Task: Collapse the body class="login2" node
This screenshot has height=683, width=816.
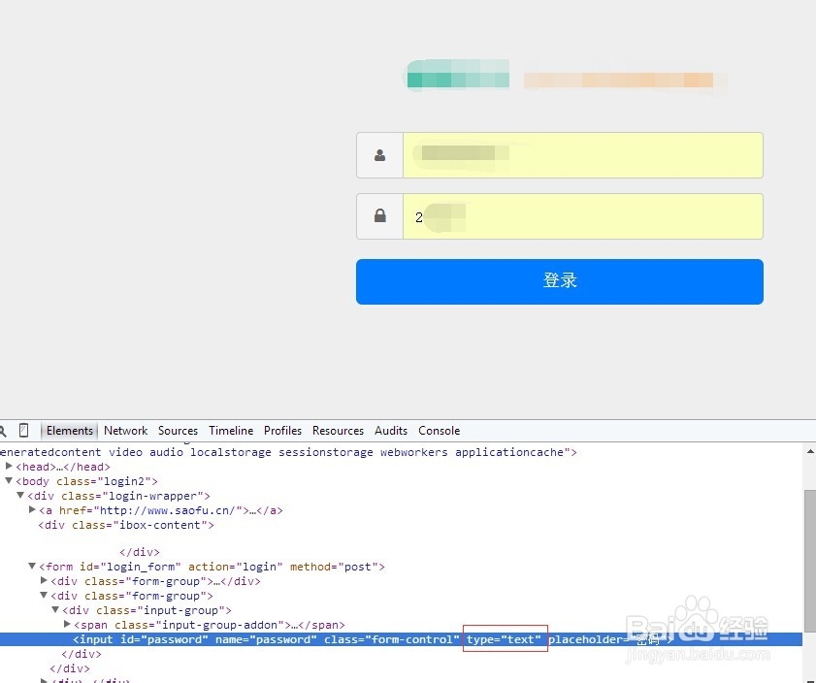Action: click(x=9, y=480)
